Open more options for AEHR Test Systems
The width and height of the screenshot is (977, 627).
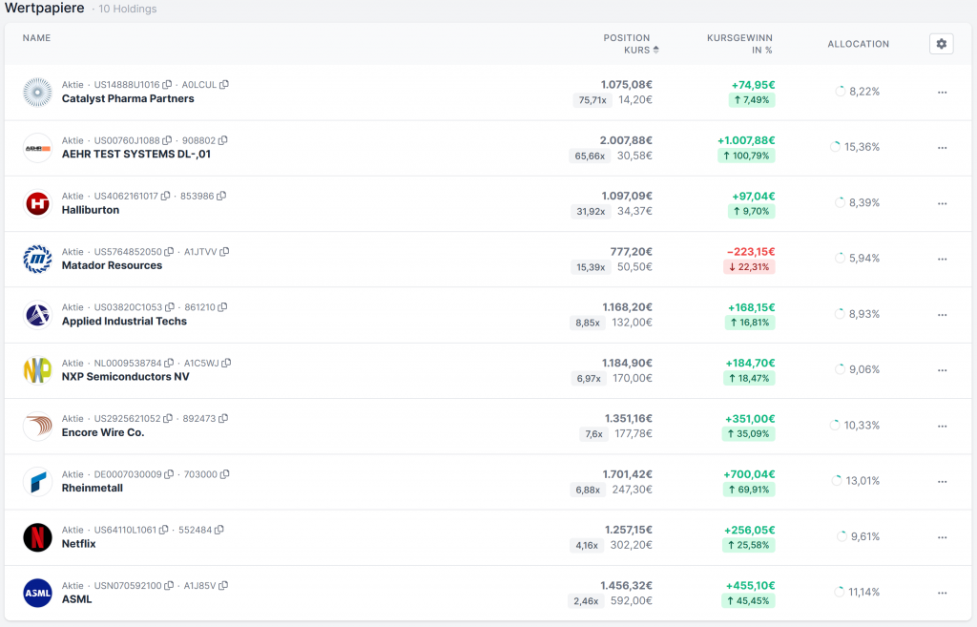coord(942,148)
